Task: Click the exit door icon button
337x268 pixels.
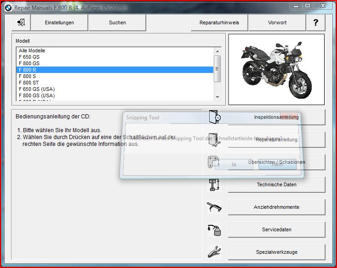Action: (x=21, y=22)
